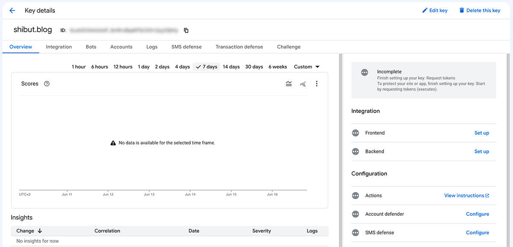This screenshot has width=513, height=247.
Task: Click the Correlation column header
Action: pos(107,231)
